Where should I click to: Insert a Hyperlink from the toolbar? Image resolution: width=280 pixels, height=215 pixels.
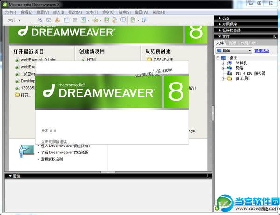40,20
